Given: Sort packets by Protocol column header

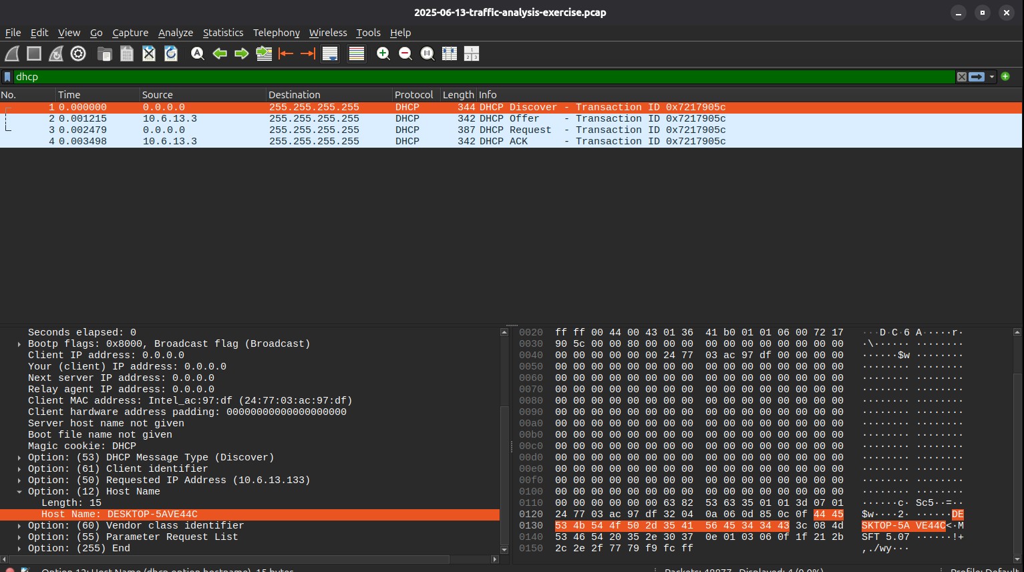Looking at the screenshot, I should (x=416, y=95).
